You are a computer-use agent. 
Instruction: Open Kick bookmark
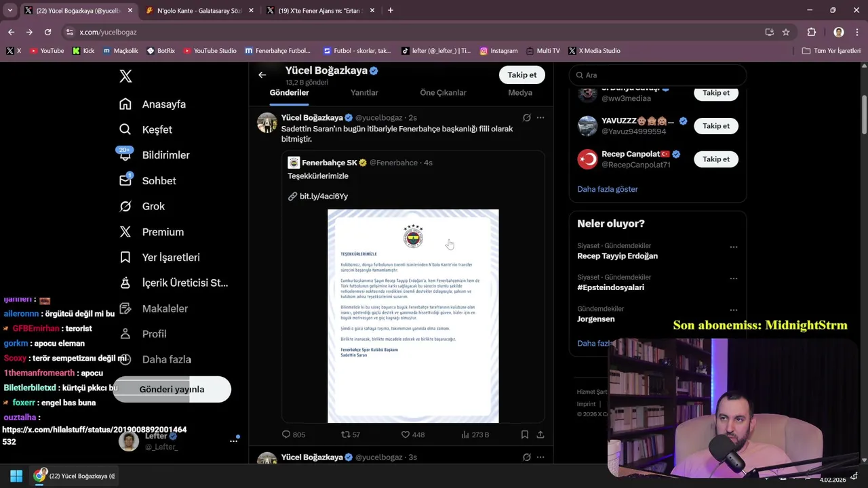tap(83, 51)
